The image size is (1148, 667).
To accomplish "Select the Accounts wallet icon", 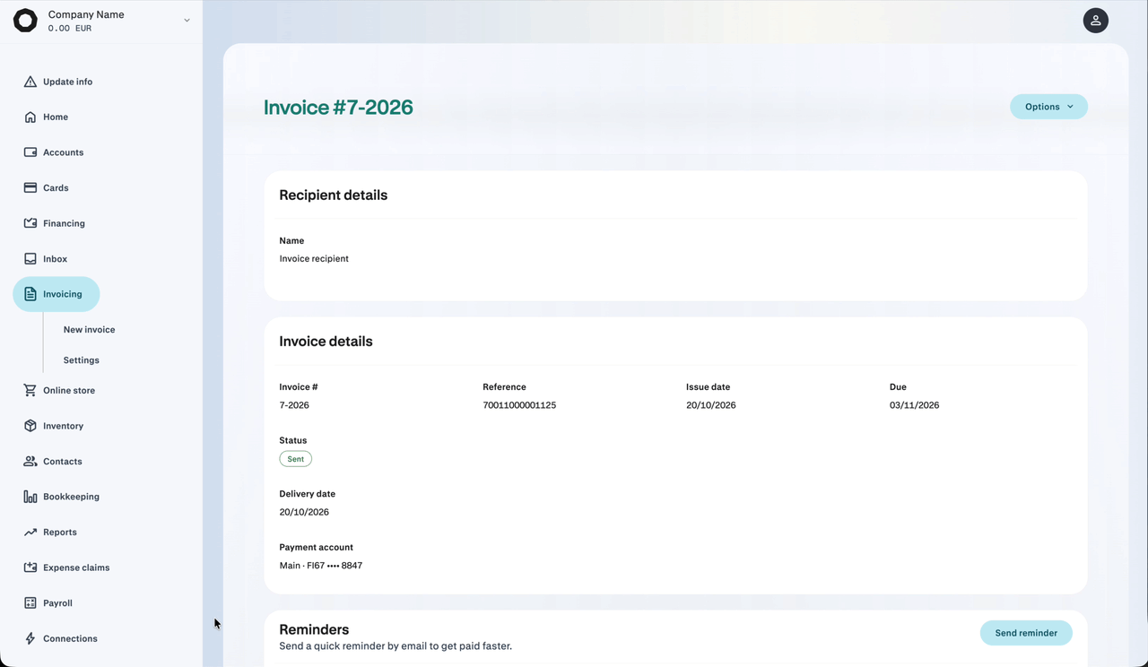I will tap(30, 152).
